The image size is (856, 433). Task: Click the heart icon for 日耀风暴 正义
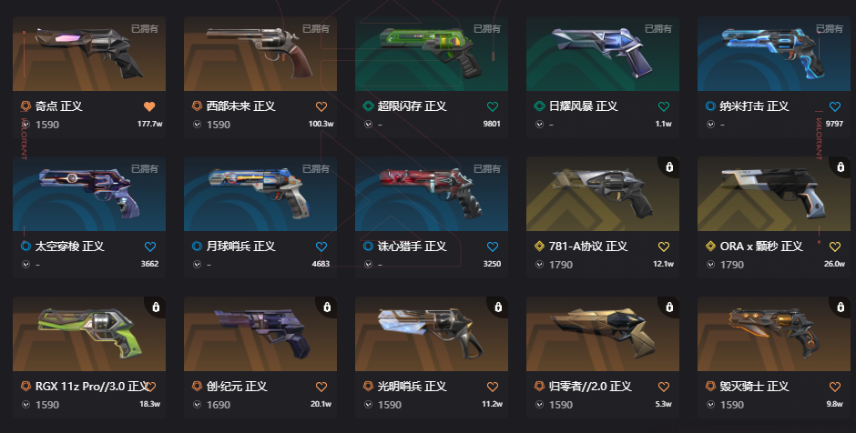[663, 106]
